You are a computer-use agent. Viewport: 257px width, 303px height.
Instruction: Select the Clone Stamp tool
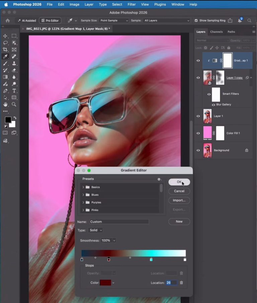[x=14, y=63]
